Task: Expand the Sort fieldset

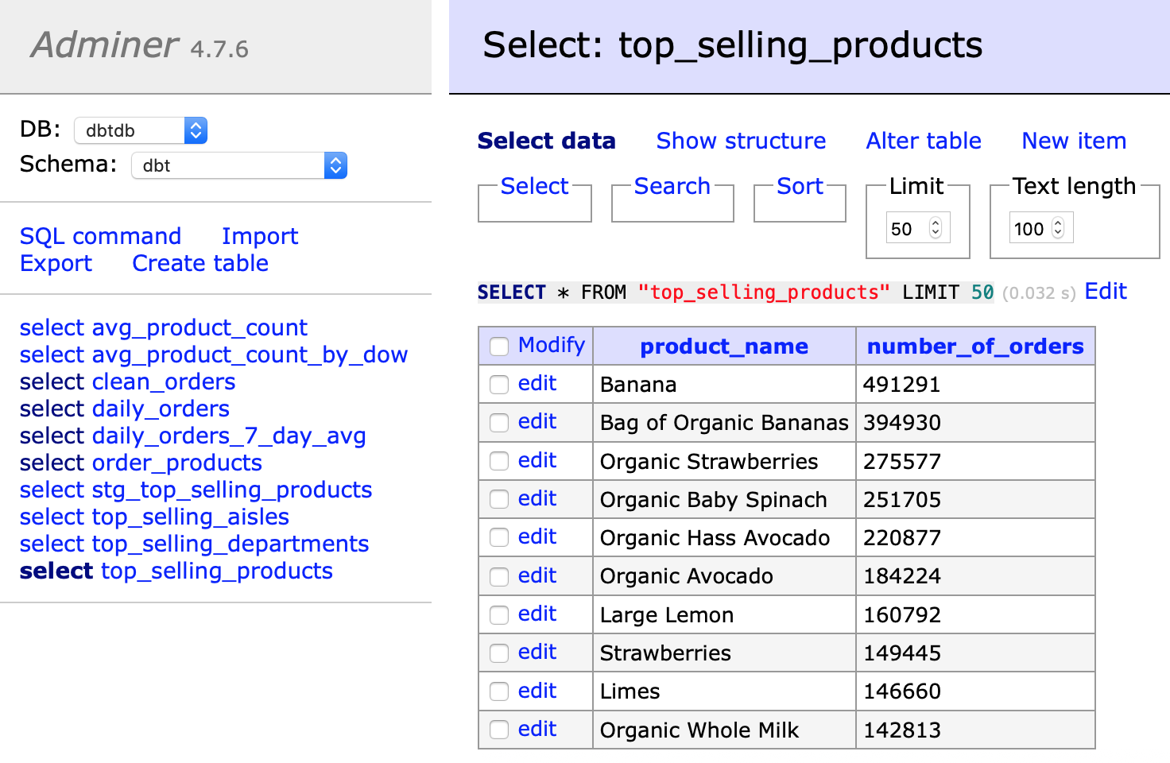Action: point(800,186)
